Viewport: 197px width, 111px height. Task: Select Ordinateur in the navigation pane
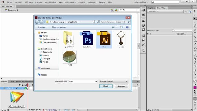[46, 68]
